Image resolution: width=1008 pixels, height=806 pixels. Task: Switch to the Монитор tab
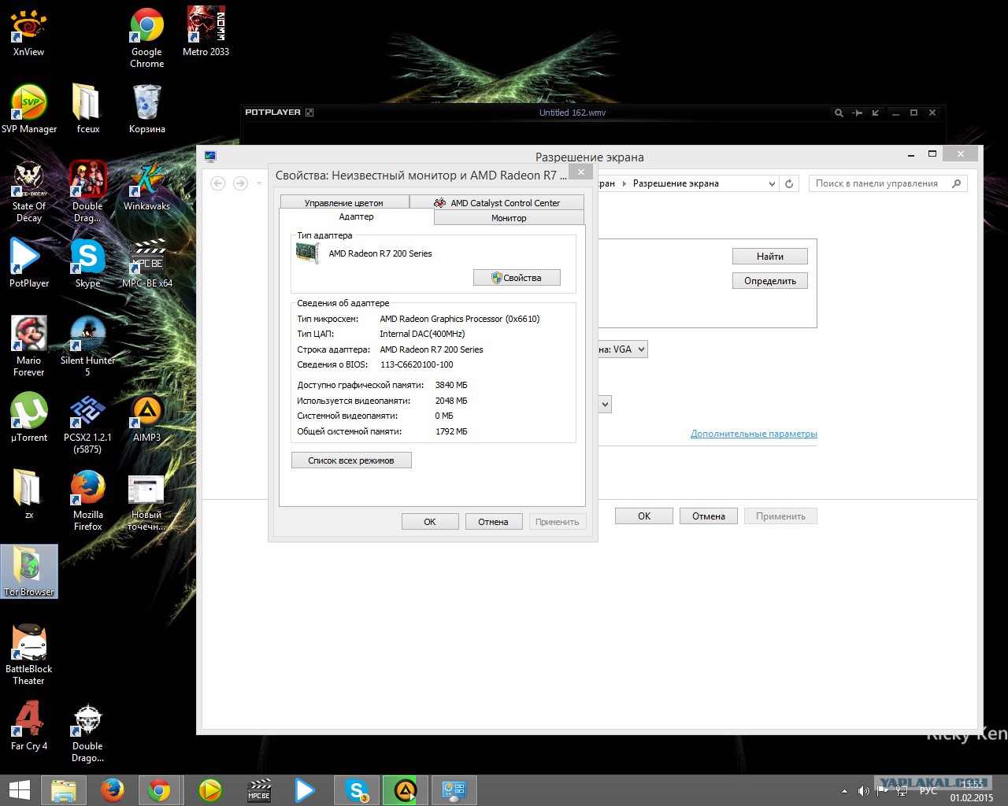pyautogui.click(x=509, y=218)
